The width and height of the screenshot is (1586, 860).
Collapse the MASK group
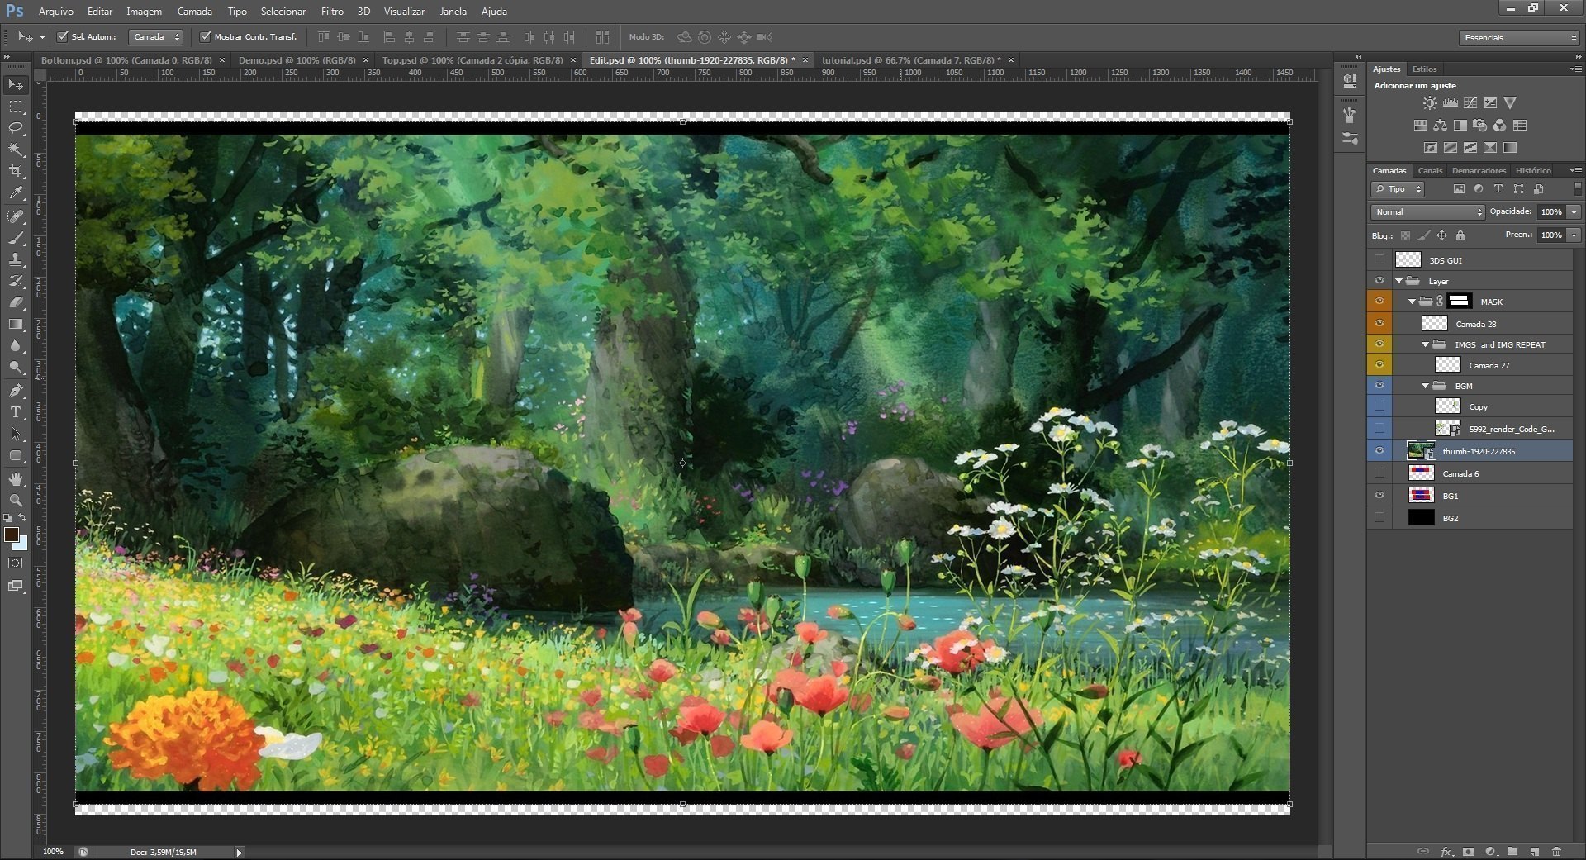point(1413,302)
